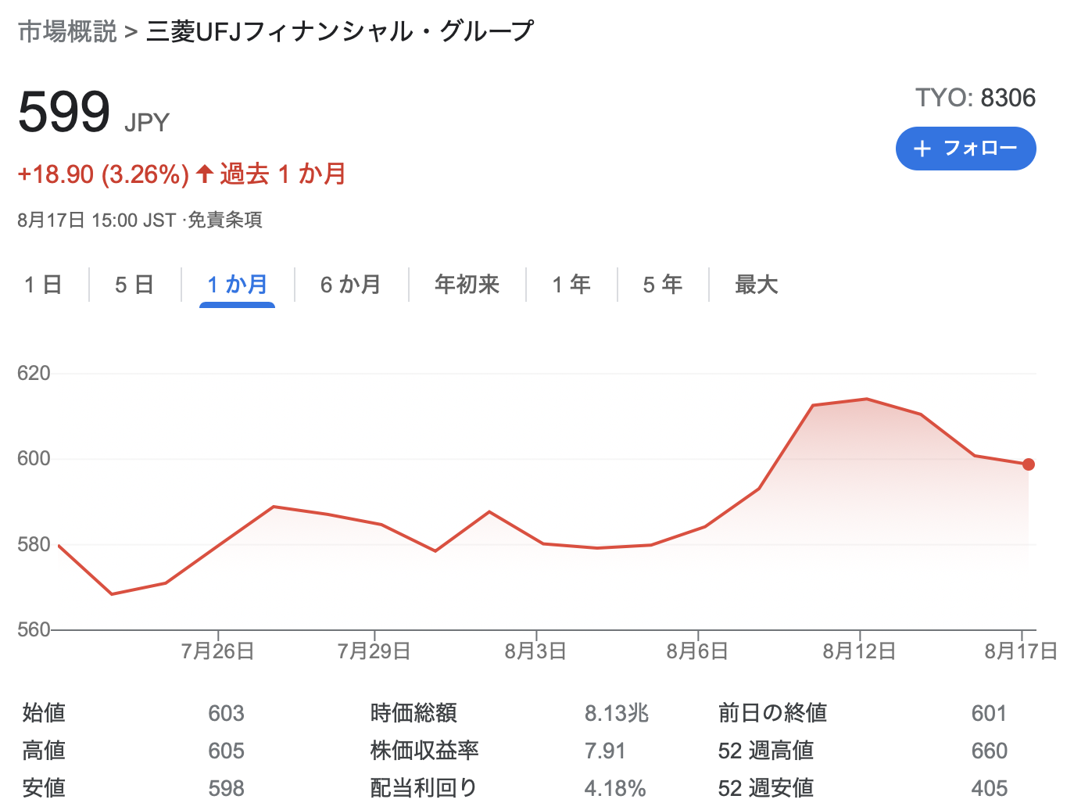Click the 660 52-week high value

coord(989,751)
